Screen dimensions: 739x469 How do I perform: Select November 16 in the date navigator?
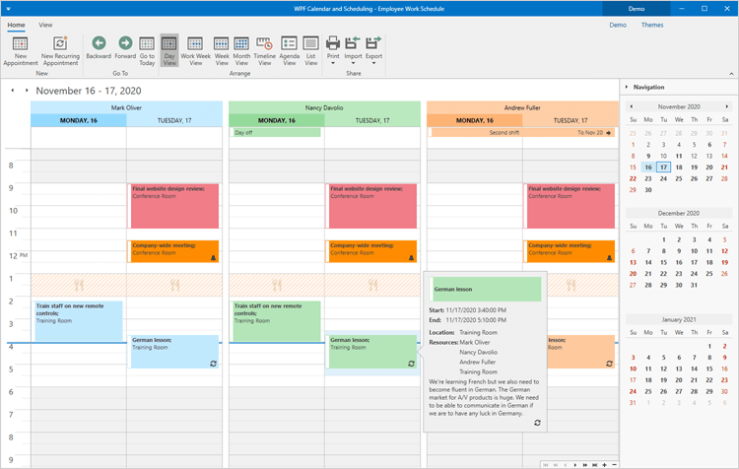(x=648, y=167)
